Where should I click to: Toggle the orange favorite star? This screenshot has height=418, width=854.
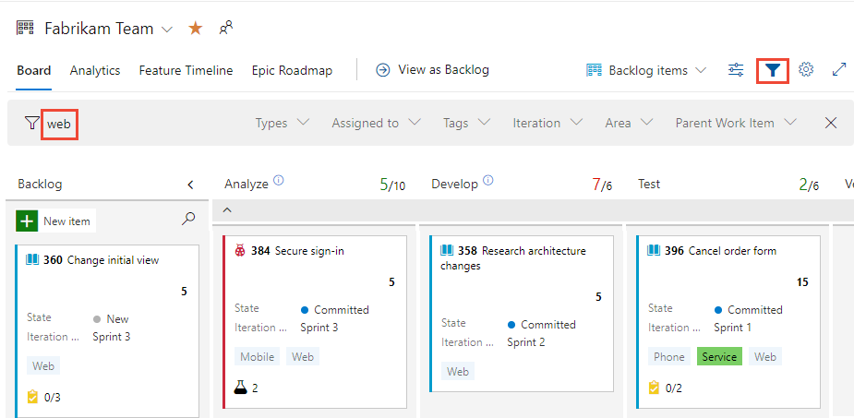pyautogui.click(x=196, y=29)
